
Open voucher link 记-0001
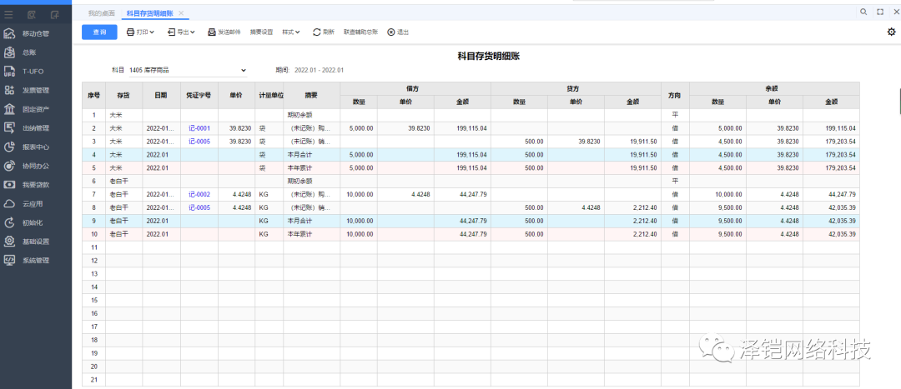(199, 128)
